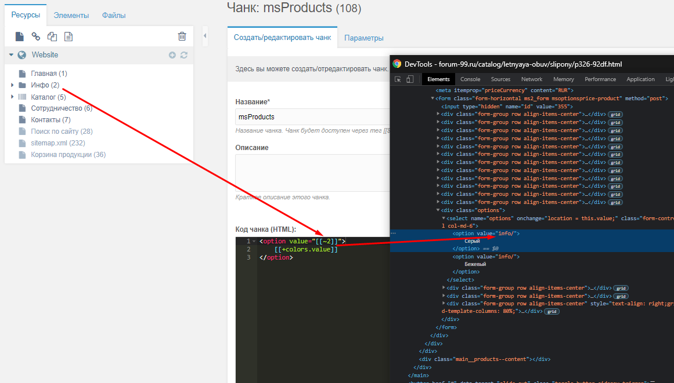Open the DevTools Application tab
Image resolution: width=674 pixels, height=383 pixels.
pos(640,79)
